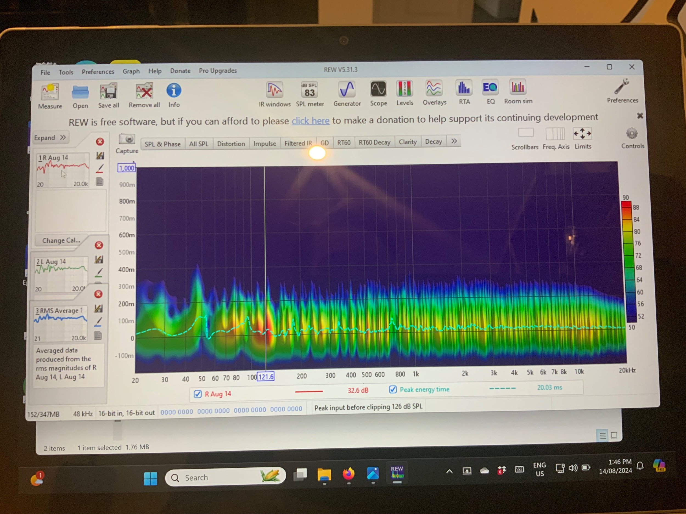Toggle the Peak energy time checkbox
Viewport: 686px width, 514px height.
click(x=393, y=390)
